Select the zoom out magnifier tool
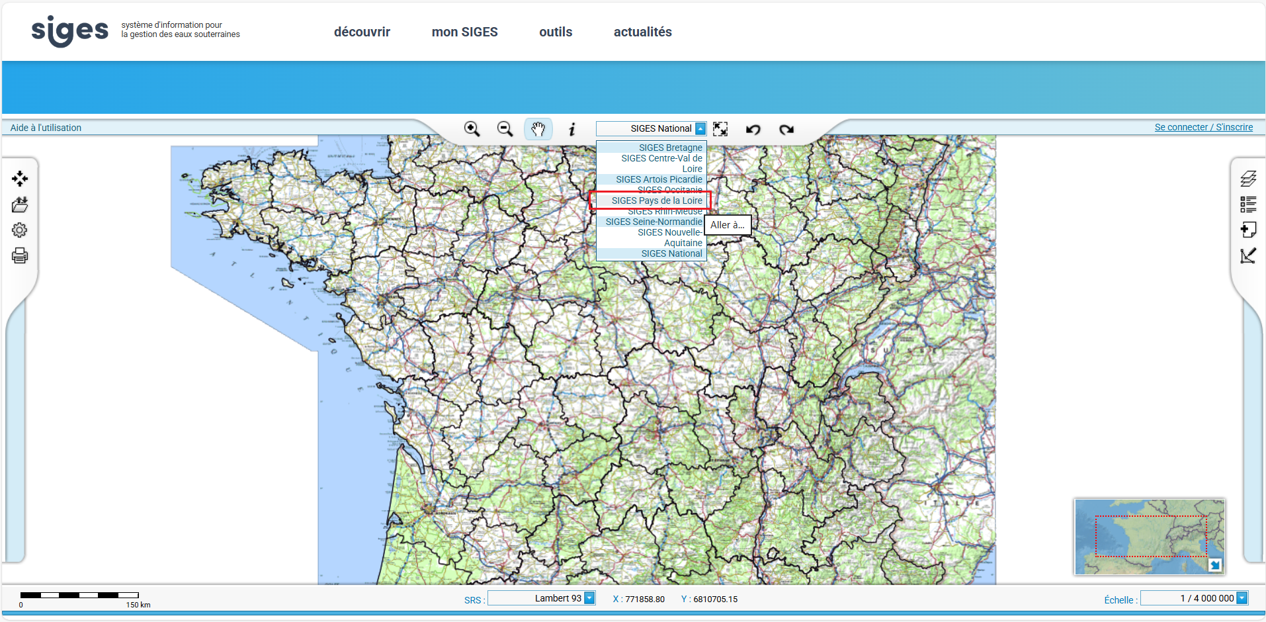Screen dimensions: 1266x622 point(505,129)
